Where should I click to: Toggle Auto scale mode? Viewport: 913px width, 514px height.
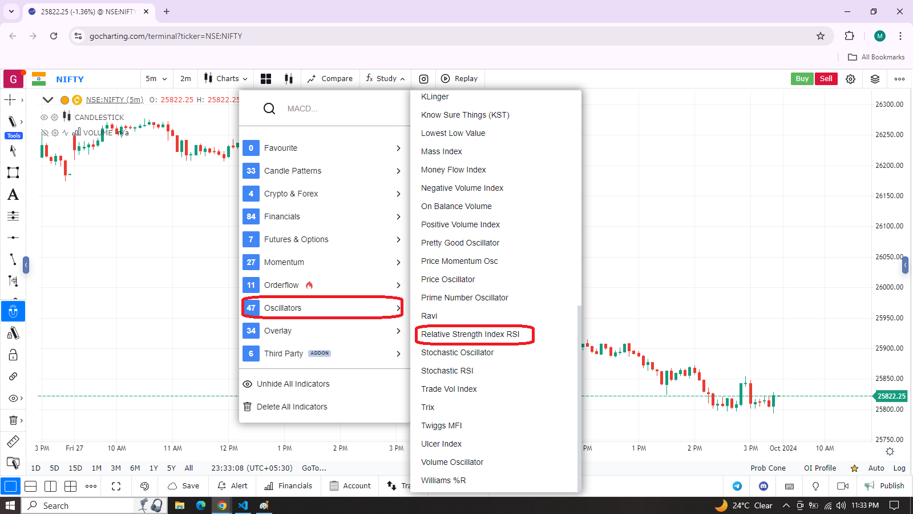point(876,468)
